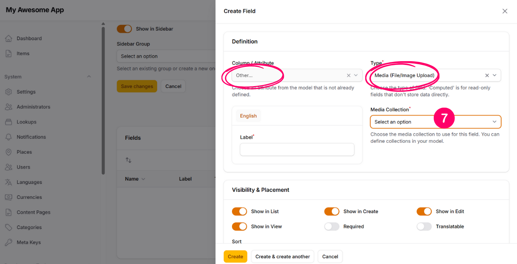Open the Media Collection dropdown
The width and height of the screenshot is (517, 264).
pyautogui.click(x=435, y=122)
